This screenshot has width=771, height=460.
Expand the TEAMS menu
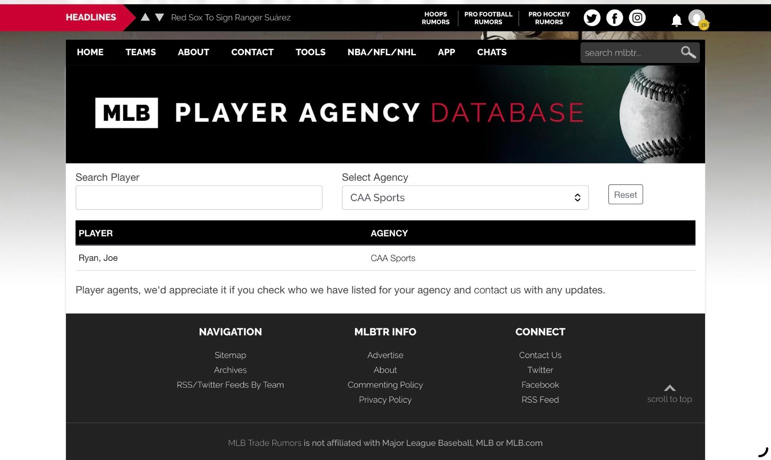140,52
